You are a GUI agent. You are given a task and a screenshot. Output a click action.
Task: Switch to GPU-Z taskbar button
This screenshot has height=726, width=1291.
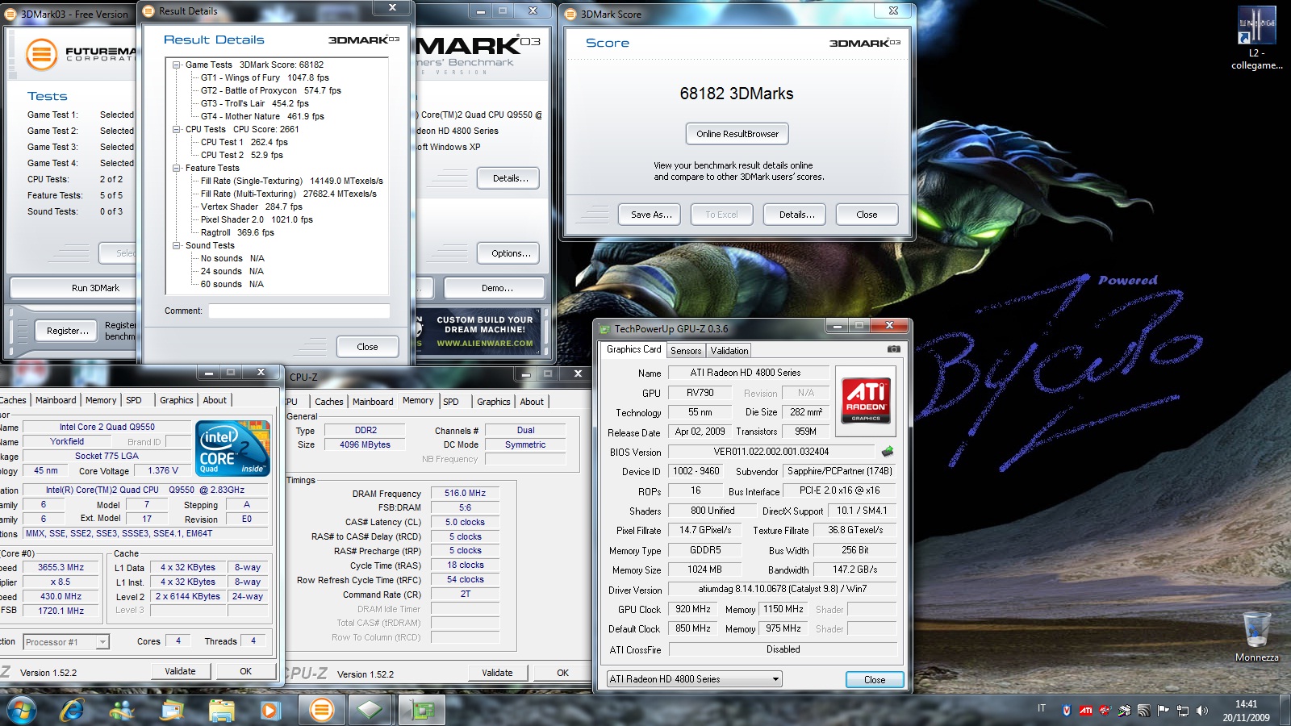[x=423, y=710]
